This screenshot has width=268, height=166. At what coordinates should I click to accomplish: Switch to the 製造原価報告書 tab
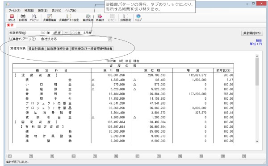click(x=58, y=49)
